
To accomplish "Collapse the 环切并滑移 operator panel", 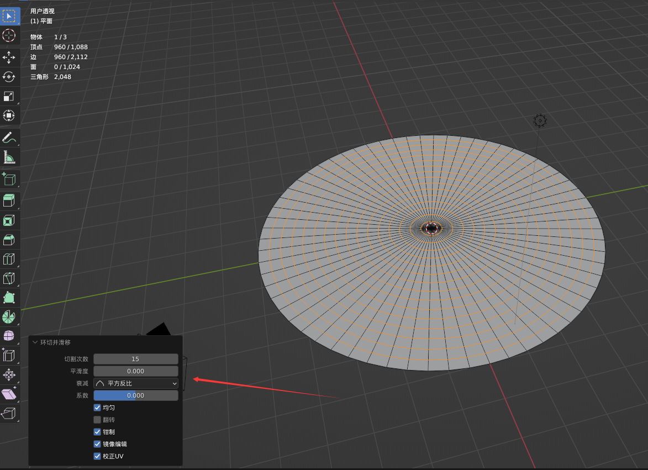I will coord(35,342).
